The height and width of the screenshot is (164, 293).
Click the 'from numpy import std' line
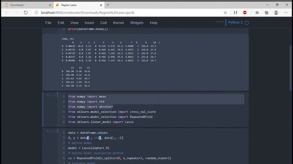click(86, 102)
